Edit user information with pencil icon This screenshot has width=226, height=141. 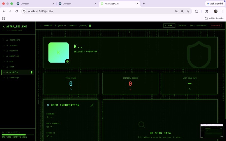click(x=92, y=105)
